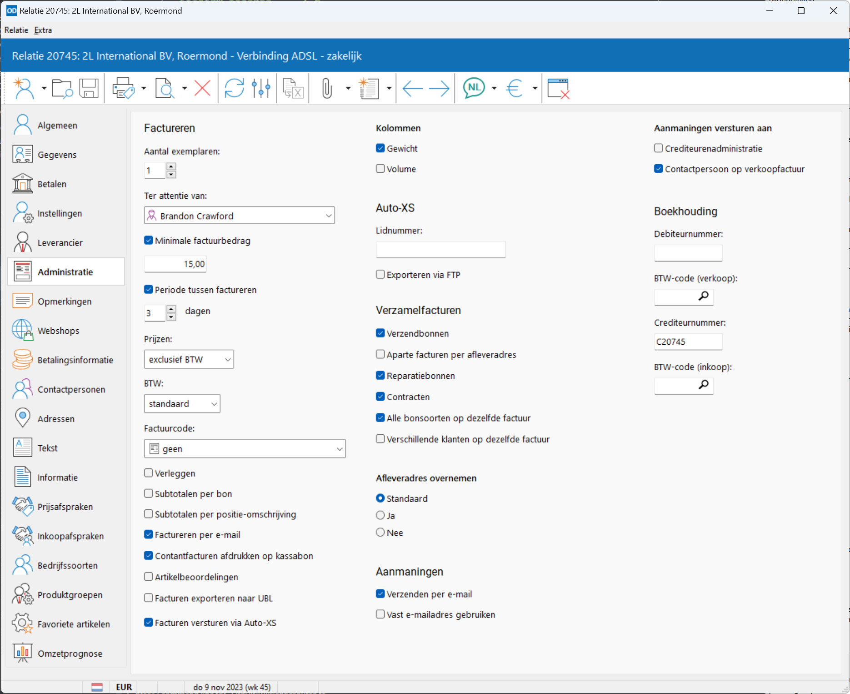The image size is (850, 694).
Task: Click the paperclip attachment icon
Action: [x=327, y=88]
